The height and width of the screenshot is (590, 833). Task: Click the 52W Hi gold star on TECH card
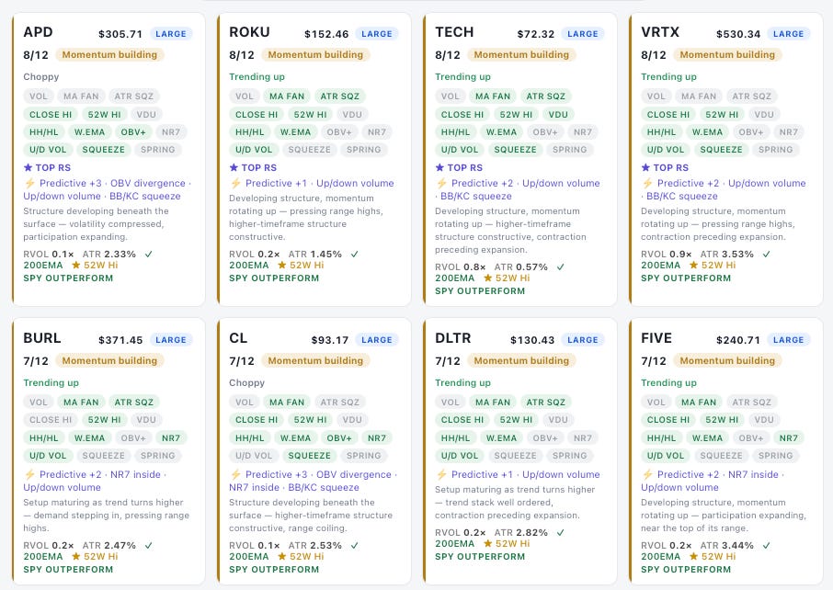(487, 278)
